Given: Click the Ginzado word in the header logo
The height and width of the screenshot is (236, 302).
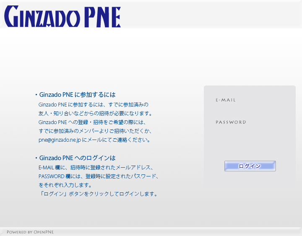Looking at the screenshot, I should (42, 17).
